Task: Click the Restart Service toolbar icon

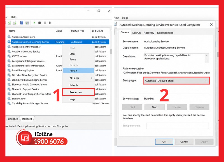Action: click(50, 23)
